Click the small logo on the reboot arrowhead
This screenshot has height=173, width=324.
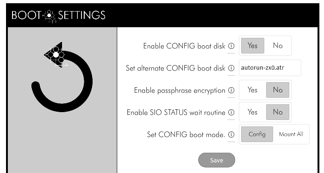56,57
